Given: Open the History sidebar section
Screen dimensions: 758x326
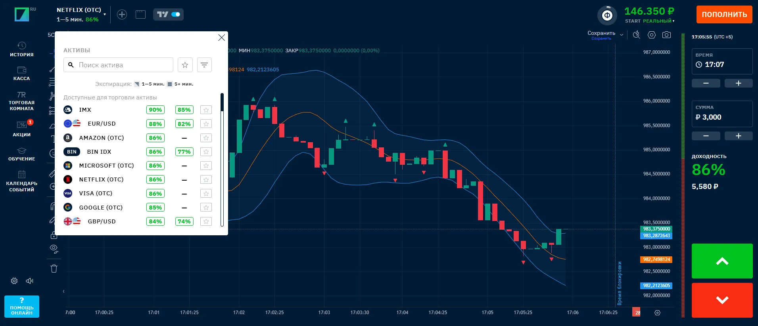Looking at the screenshot, I should click(22, 50).
